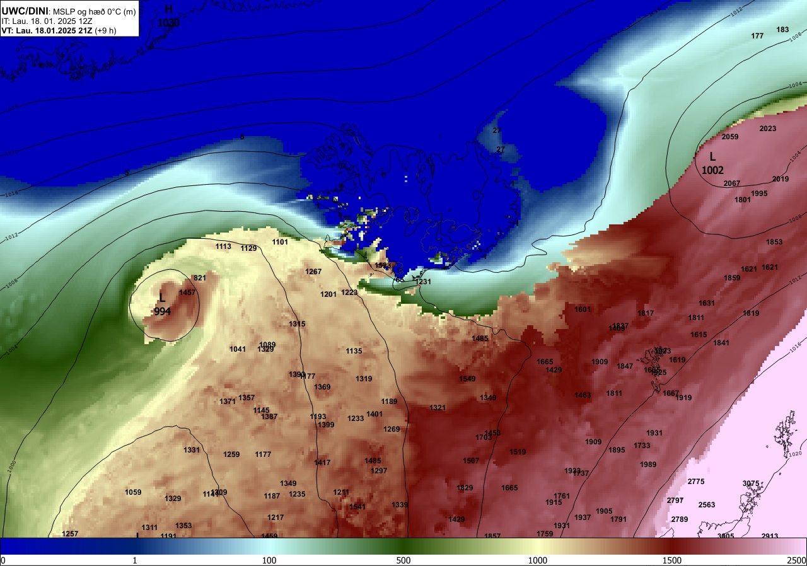Click the height value '1919'

[683, 398]
